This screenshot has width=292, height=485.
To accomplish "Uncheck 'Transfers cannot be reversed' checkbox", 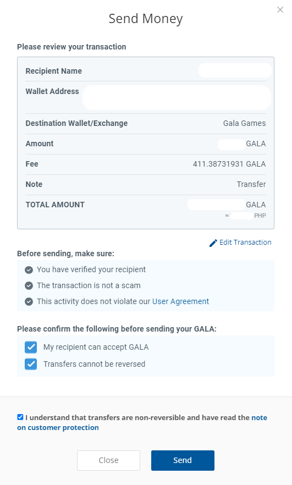I will (x=31, y=364).
